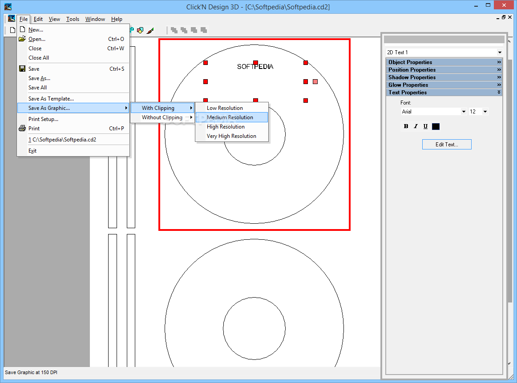
Task: Choose Print Setup... from File menu
Action: click(73, 119)
